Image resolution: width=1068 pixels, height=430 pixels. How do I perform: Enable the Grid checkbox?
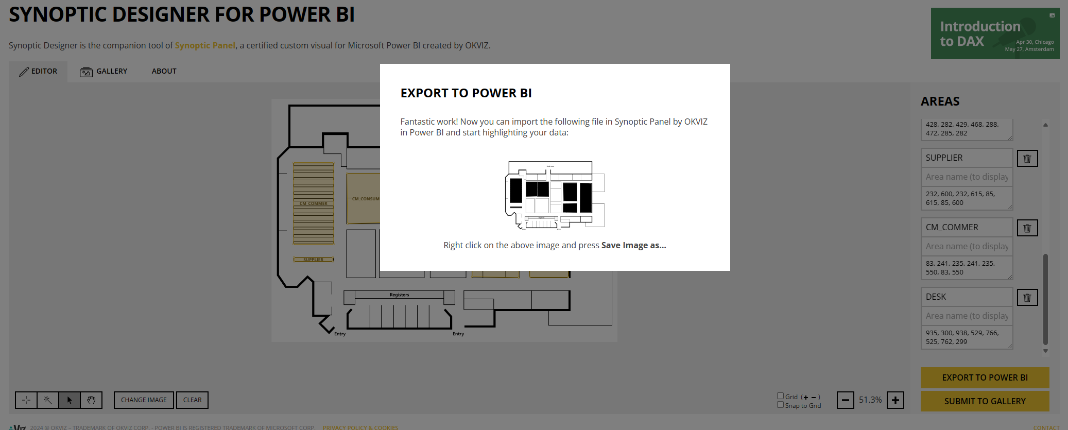[780, 396]
